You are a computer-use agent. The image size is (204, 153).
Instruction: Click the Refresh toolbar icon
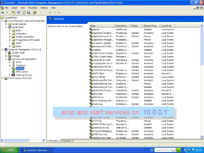coord(24,13)
